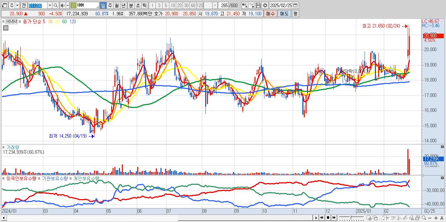Select interval 5 button
The width and height of the screenshot is (446, 222).
[x=166, y=5]
